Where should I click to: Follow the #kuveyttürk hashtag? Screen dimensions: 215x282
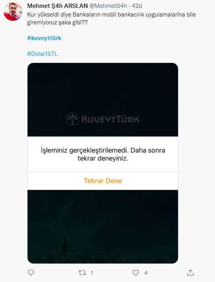tap(44, 38)
